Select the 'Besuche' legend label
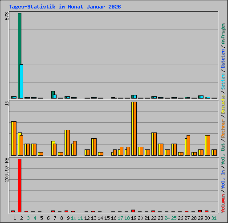Screen dimensions: 228x223 click(x=223, y=104)
